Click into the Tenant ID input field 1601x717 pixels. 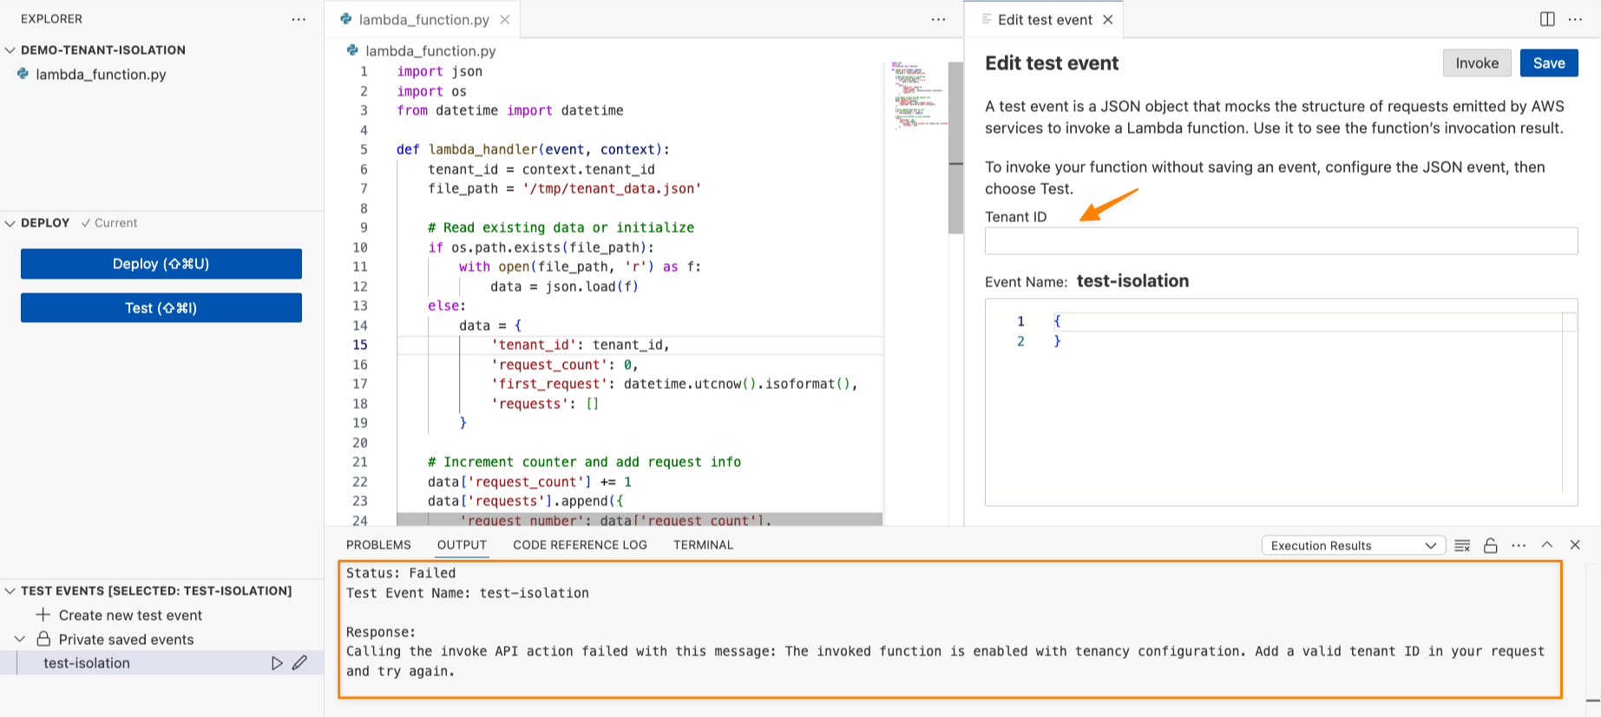tap(1281, 241)
